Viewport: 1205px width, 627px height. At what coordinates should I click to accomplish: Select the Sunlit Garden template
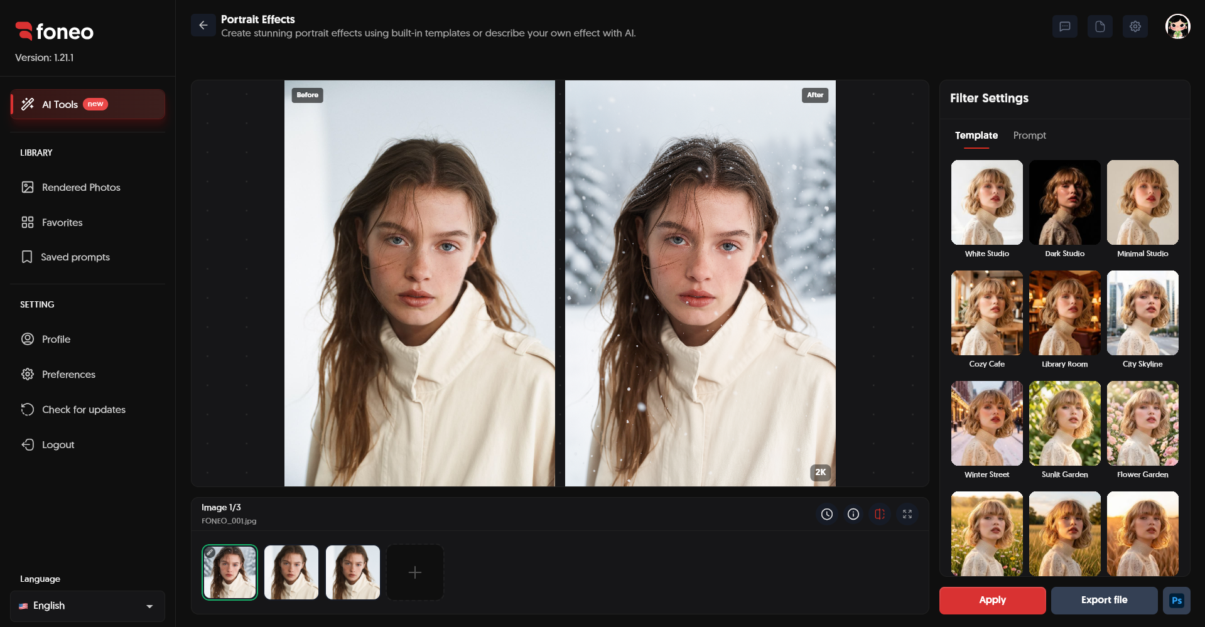(1064, 423)
